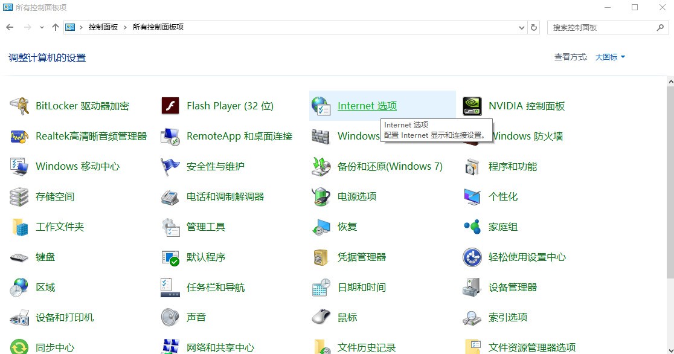
Task: Open the 工作文件夹 icon
Action: [x=19, y=227]
